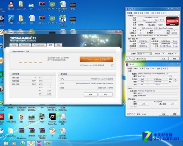Click the combined score value 3625
This screenshot has width=183, height=146.
(34, 84)
